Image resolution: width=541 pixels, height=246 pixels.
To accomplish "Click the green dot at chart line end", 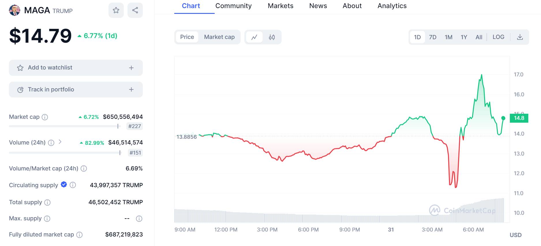I will (503, 118).
